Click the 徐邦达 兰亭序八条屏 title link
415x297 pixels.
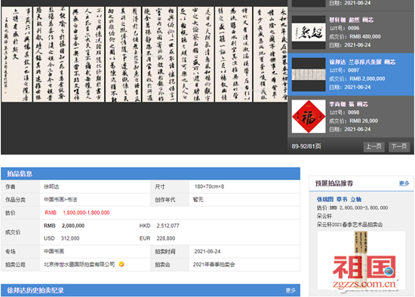[362, 62]
